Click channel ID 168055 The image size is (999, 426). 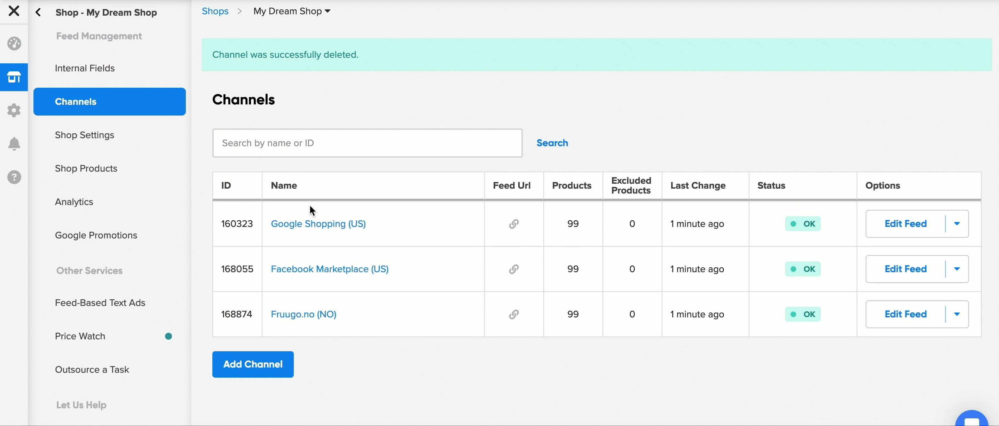(237, 269)
